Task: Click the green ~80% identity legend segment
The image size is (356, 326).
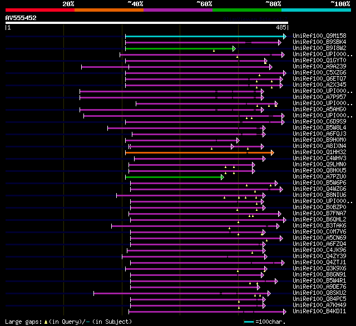Action: [247, 10]
